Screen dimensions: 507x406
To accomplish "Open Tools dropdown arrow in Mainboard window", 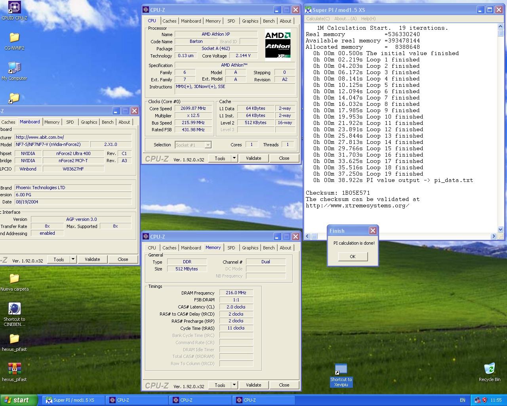I will coord(73,259).
